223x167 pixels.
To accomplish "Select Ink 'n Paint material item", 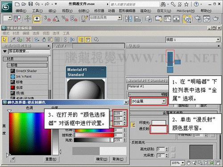I will coord(24,77).
